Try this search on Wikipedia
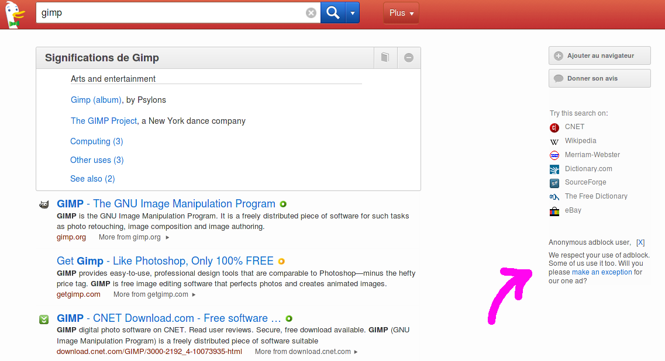The height and width of the screenshot is (361, 665). (x=580, y=141)
